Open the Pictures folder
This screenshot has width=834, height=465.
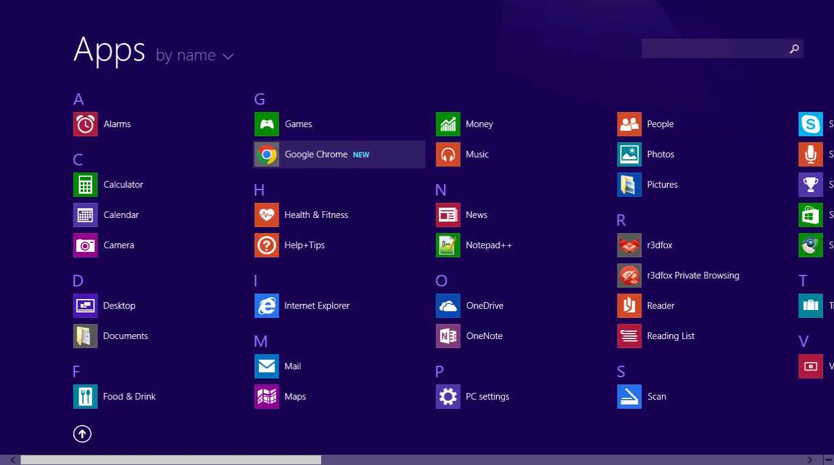point(647,185)
